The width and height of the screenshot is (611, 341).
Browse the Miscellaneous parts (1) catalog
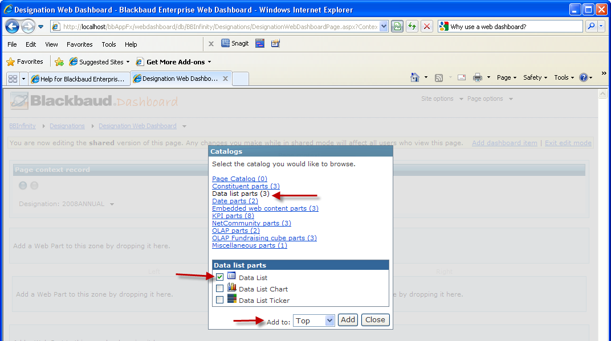click(250, 245)
